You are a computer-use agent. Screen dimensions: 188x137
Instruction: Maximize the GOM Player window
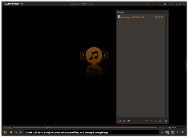(x=180, y=4)
